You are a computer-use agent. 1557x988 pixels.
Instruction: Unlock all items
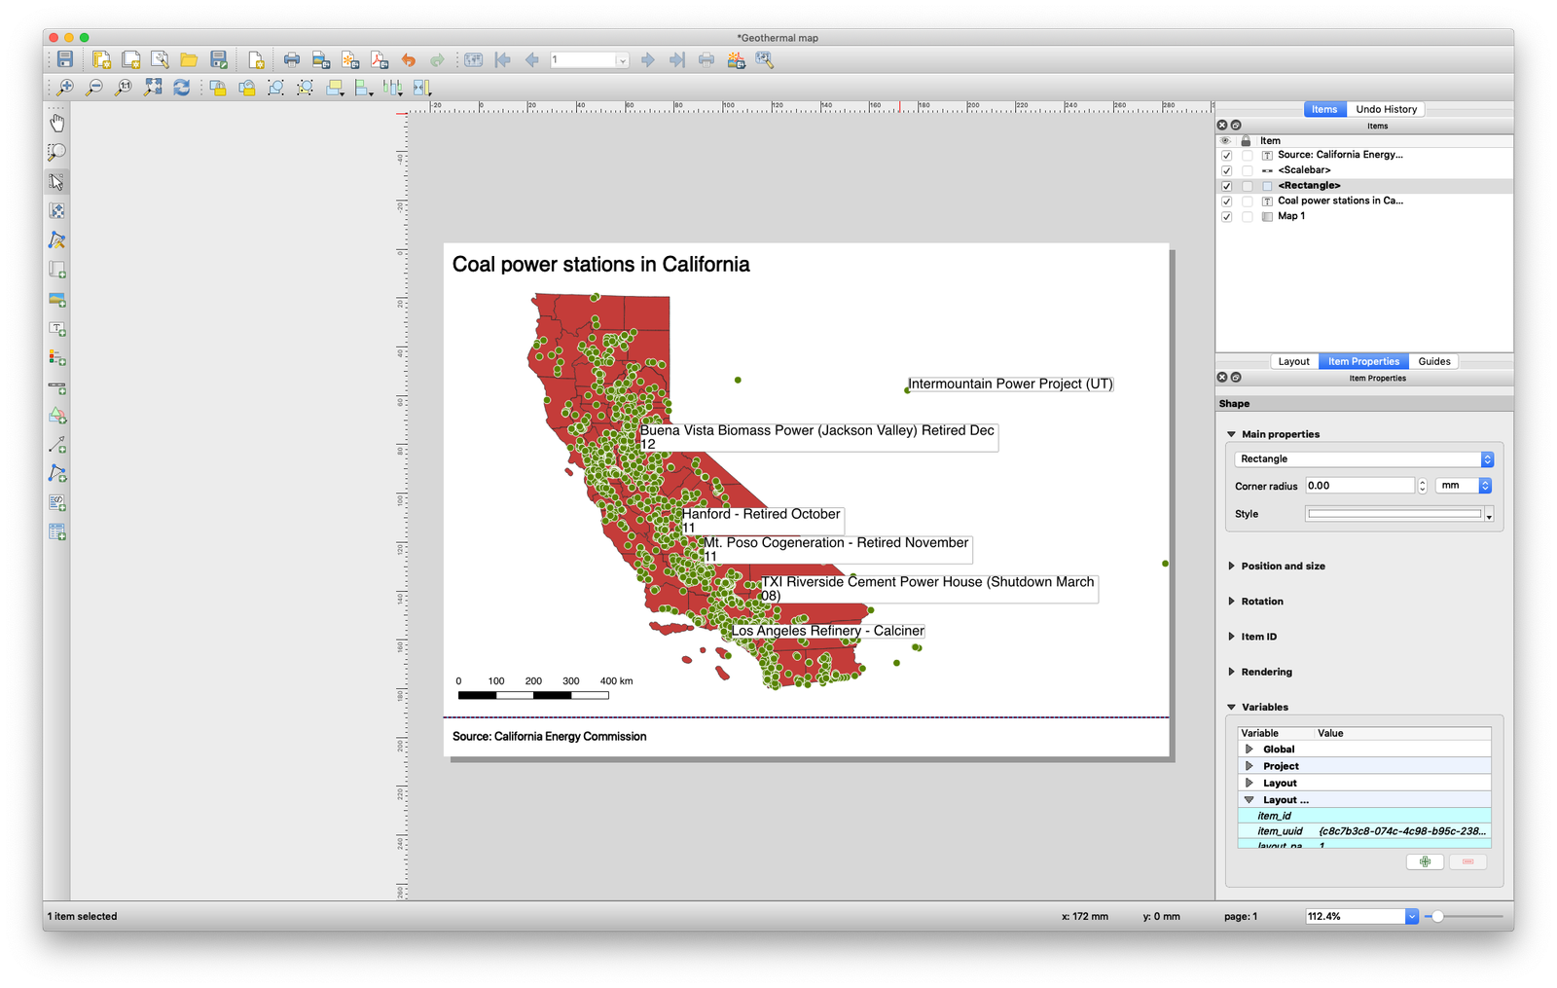pos(247,88)
